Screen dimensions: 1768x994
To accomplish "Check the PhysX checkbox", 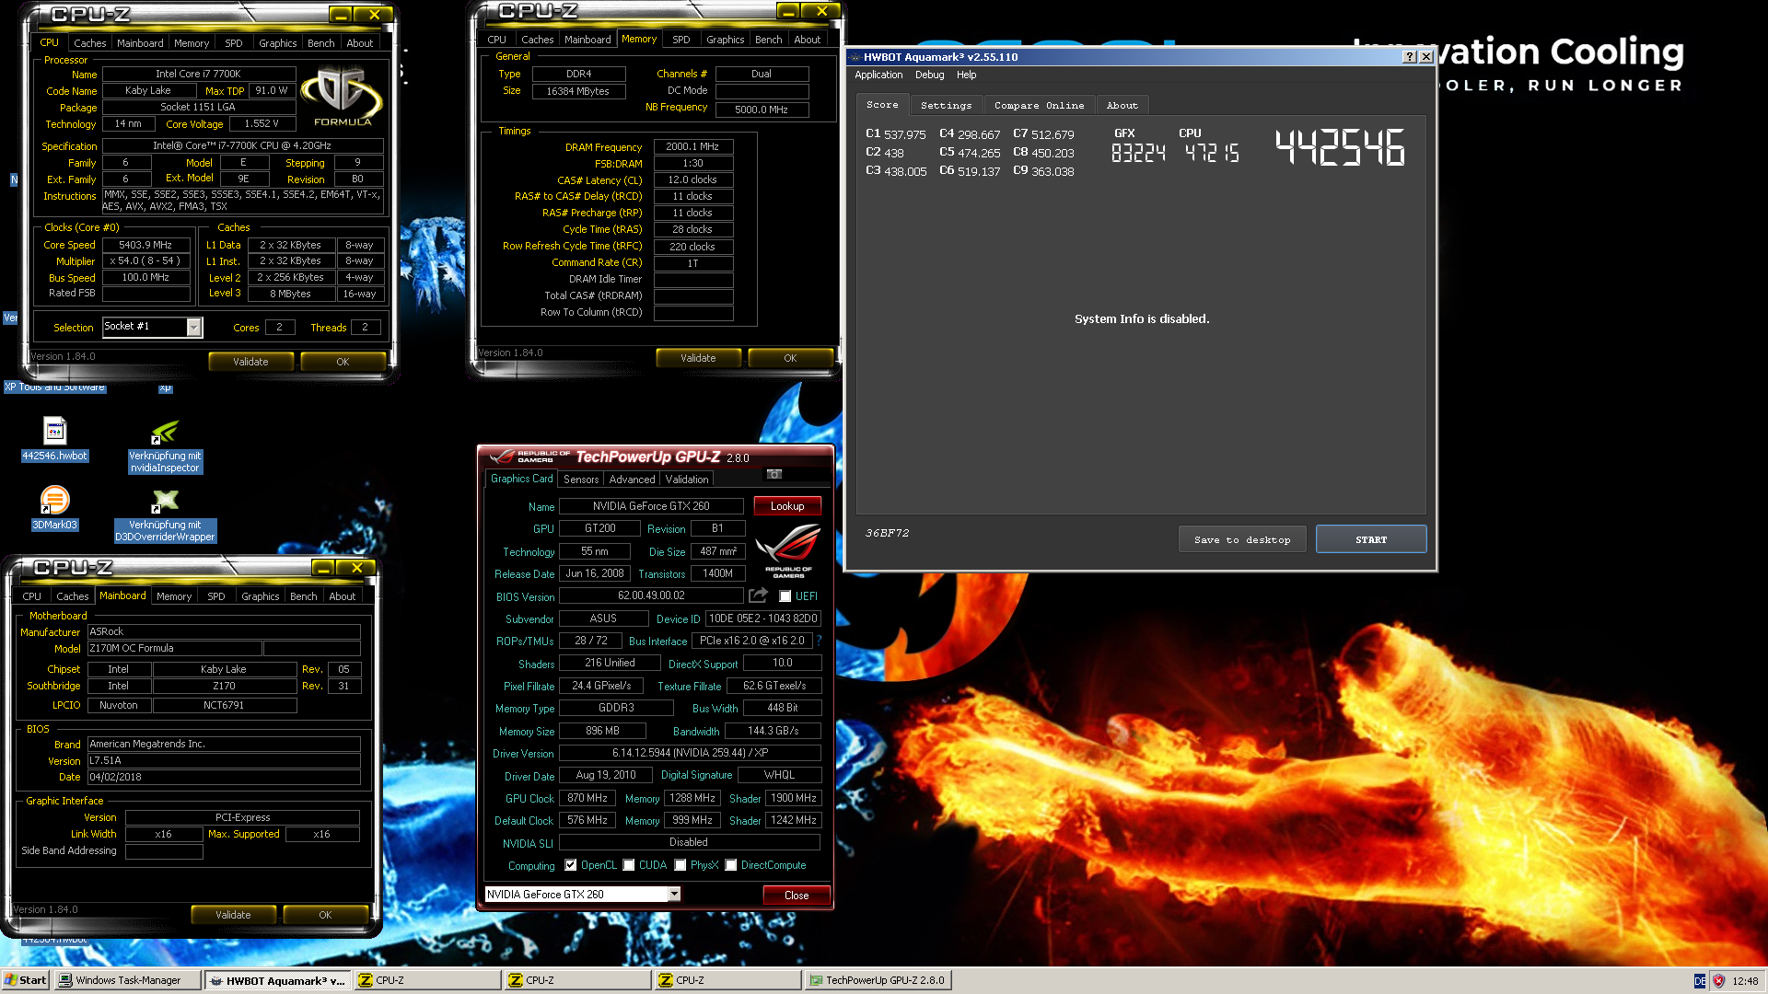I will pos(680,865).
